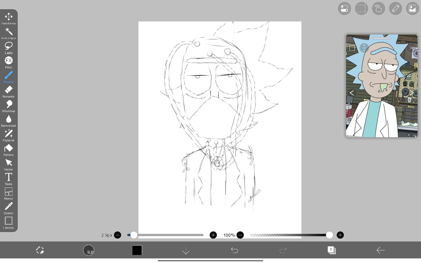
Task: Select the Gotero eyedropper tool
Action: pos(9,208)
